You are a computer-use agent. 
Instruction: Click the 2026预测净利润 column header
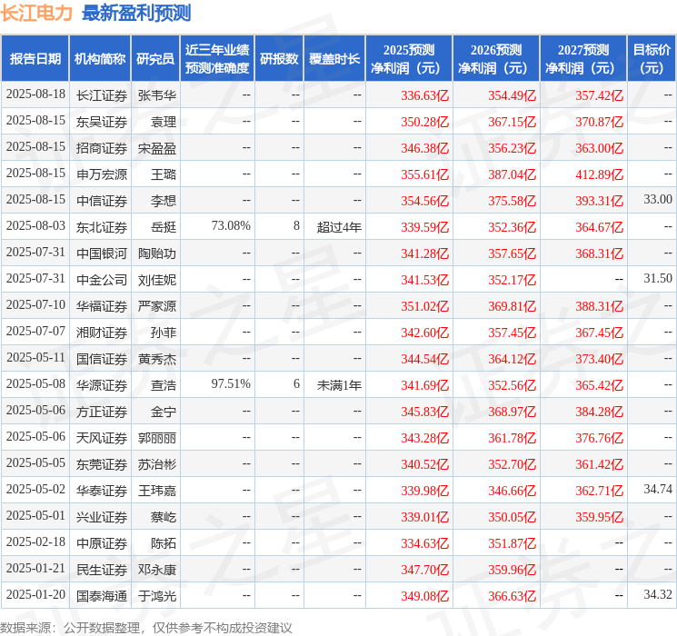point(496,59)
